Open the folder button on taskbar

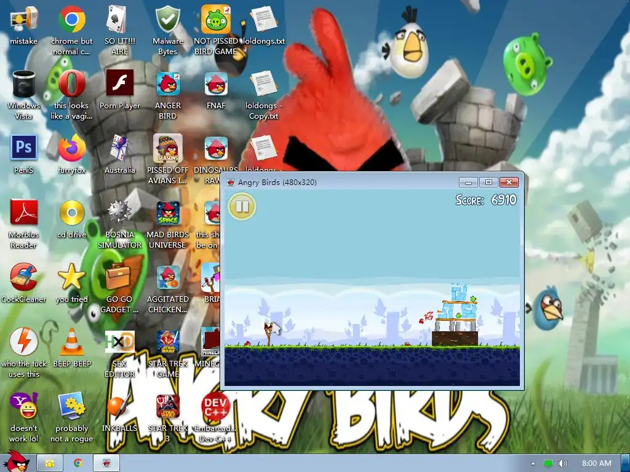click(x=50, y=463)
